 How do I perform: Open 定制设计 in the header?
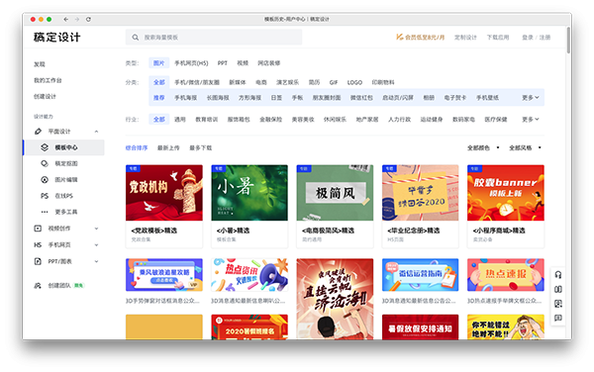click(x=465, y=37)
